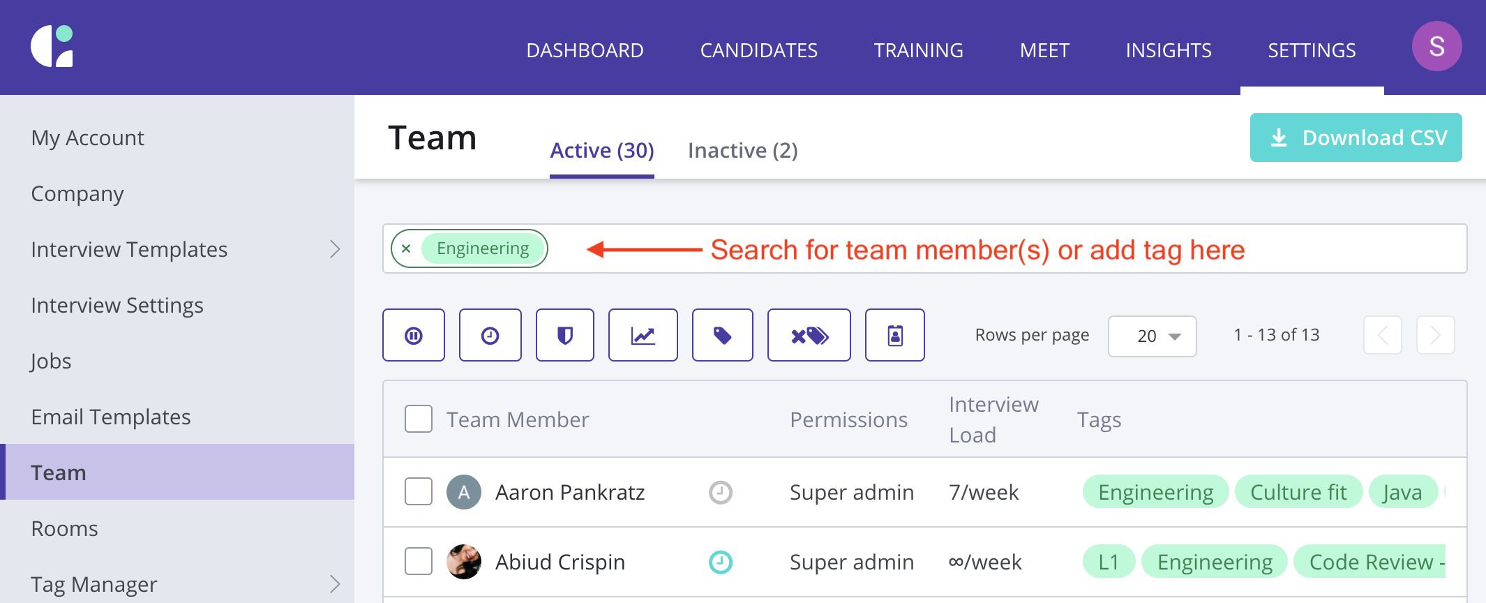
Task: Switch to the Inactive (2) tab
Action: click(x=742, y=150)
